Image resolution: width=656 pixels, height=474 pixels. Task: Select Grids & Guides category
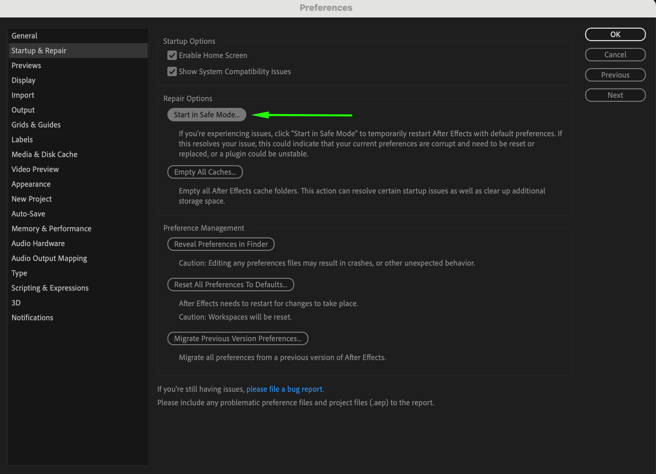tap(36, 125)
